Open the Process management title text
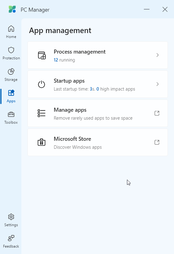The width and height of the screenshot is (174, 254). coord(80,52)
